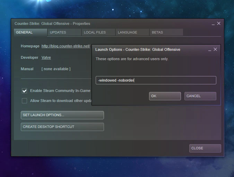This screenshot has width=234, height=177.
Task: Open the LOCAL FILES tab
Action: click(x=98, y=32)
